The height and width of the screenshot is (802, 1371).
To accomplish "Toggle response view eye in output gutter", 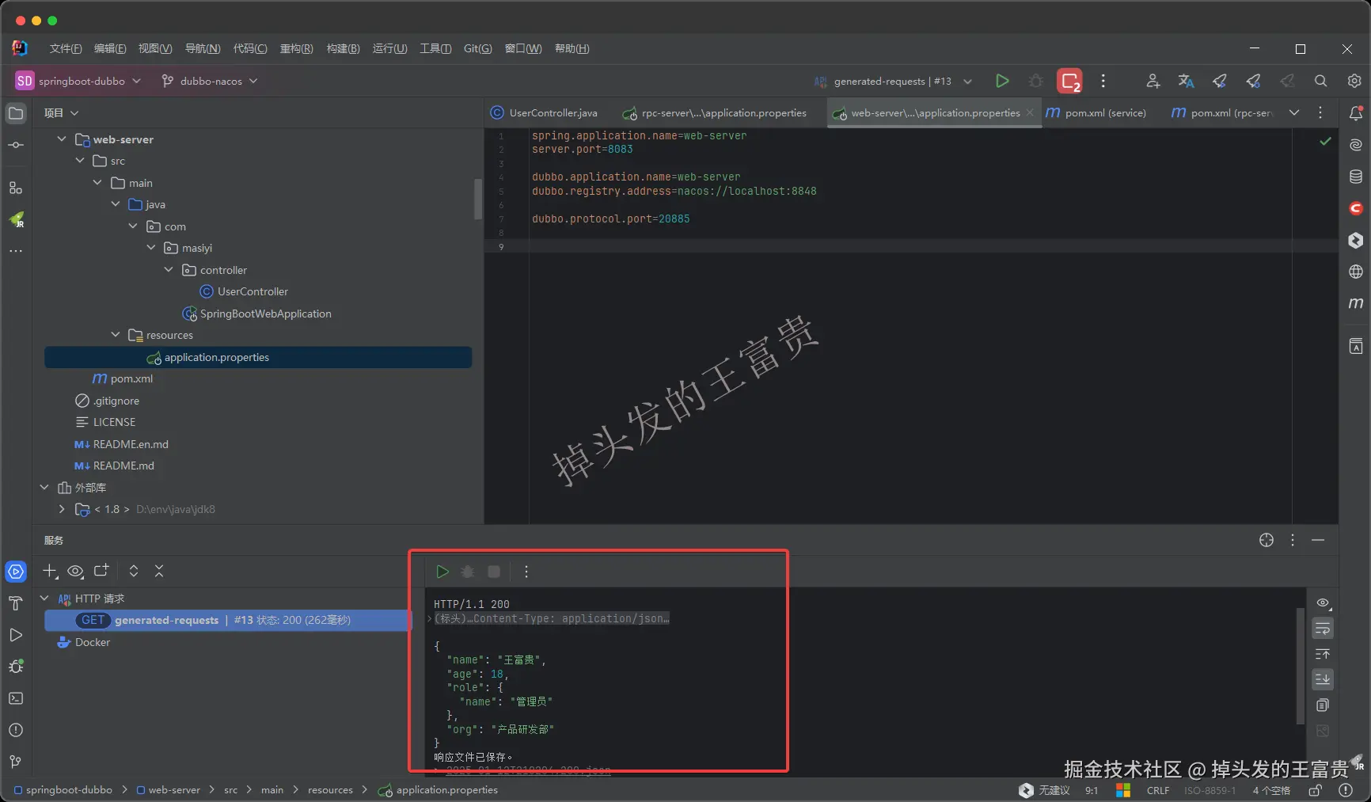I will click(1323, 603).
